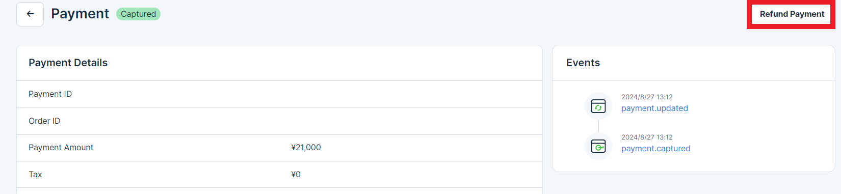Click the Events panel heading
Image resolution: width=841 pixels, height=194 pixels.
(x=583, y=63)
